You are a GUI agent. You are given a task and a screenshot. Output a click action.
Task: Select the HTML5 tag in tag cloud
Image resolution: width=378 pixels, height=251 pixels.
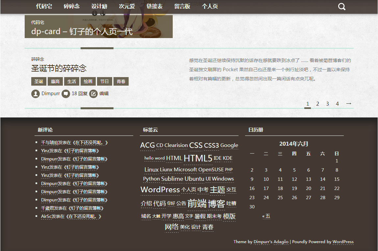tap(198, 158)
